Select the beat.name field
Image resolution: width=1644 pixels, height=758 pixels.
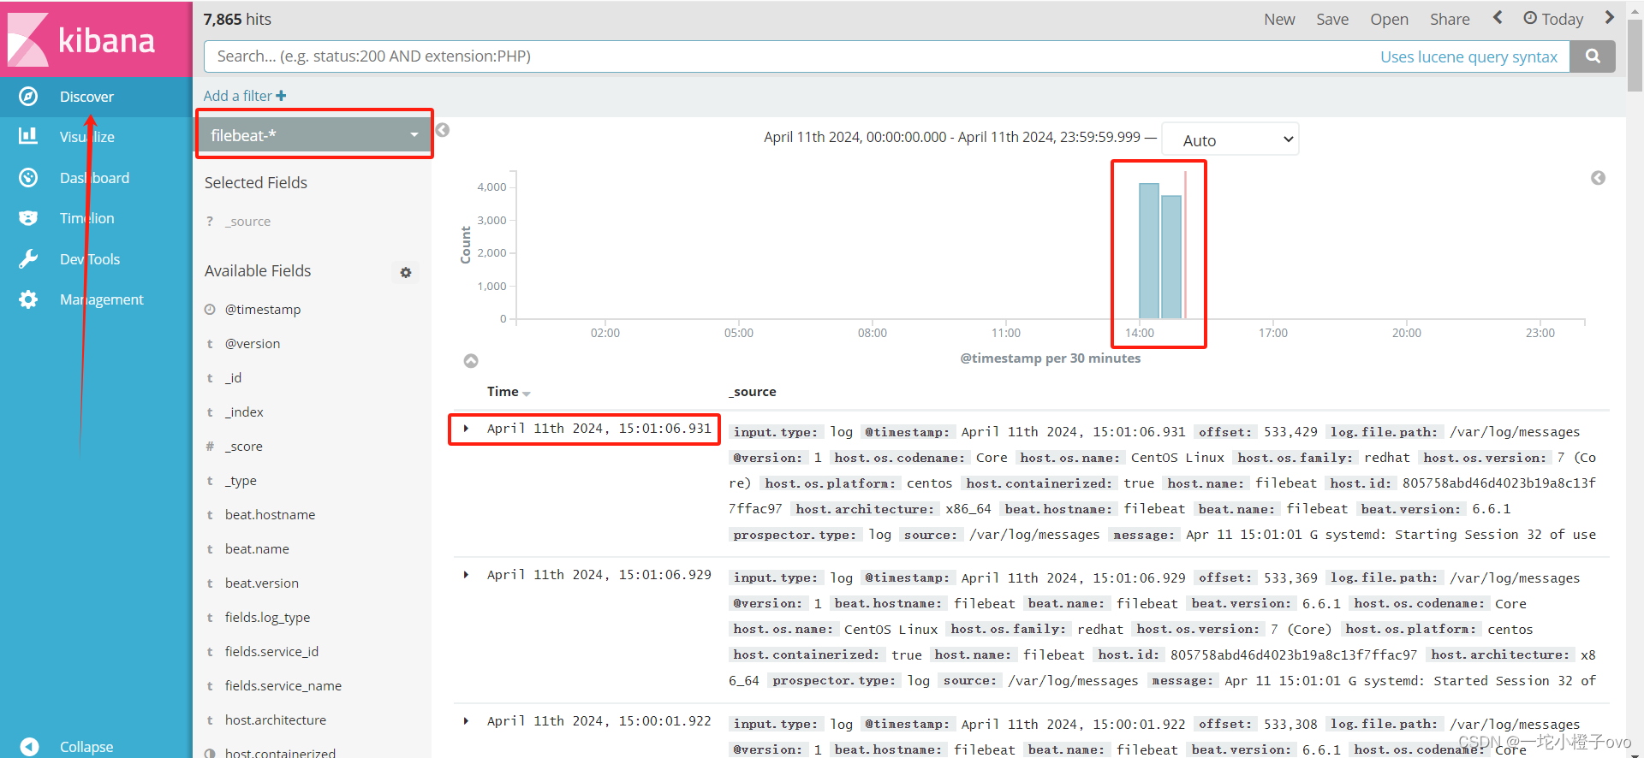tap(257, 549)
